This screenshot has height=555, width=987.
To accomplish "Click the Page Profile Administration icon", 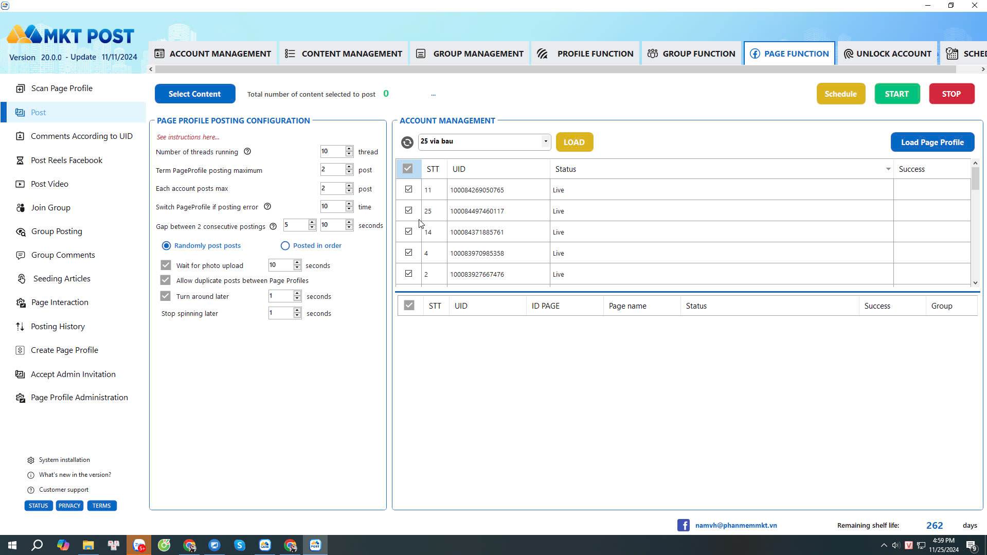I will pos(21,398).
